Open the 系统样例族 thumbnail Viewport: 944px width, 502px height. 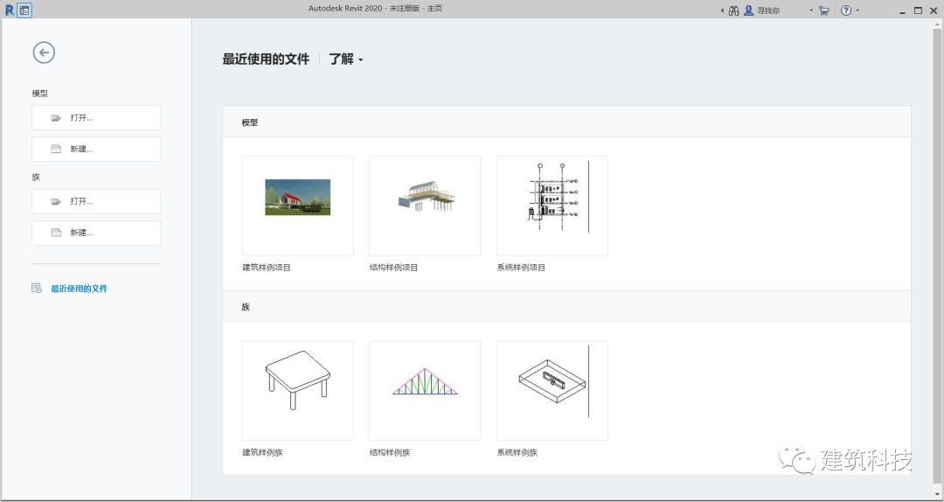pos(552,391)
